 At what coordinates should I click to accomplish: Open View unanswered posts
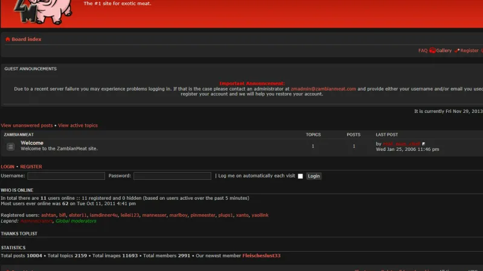[27, 126]
